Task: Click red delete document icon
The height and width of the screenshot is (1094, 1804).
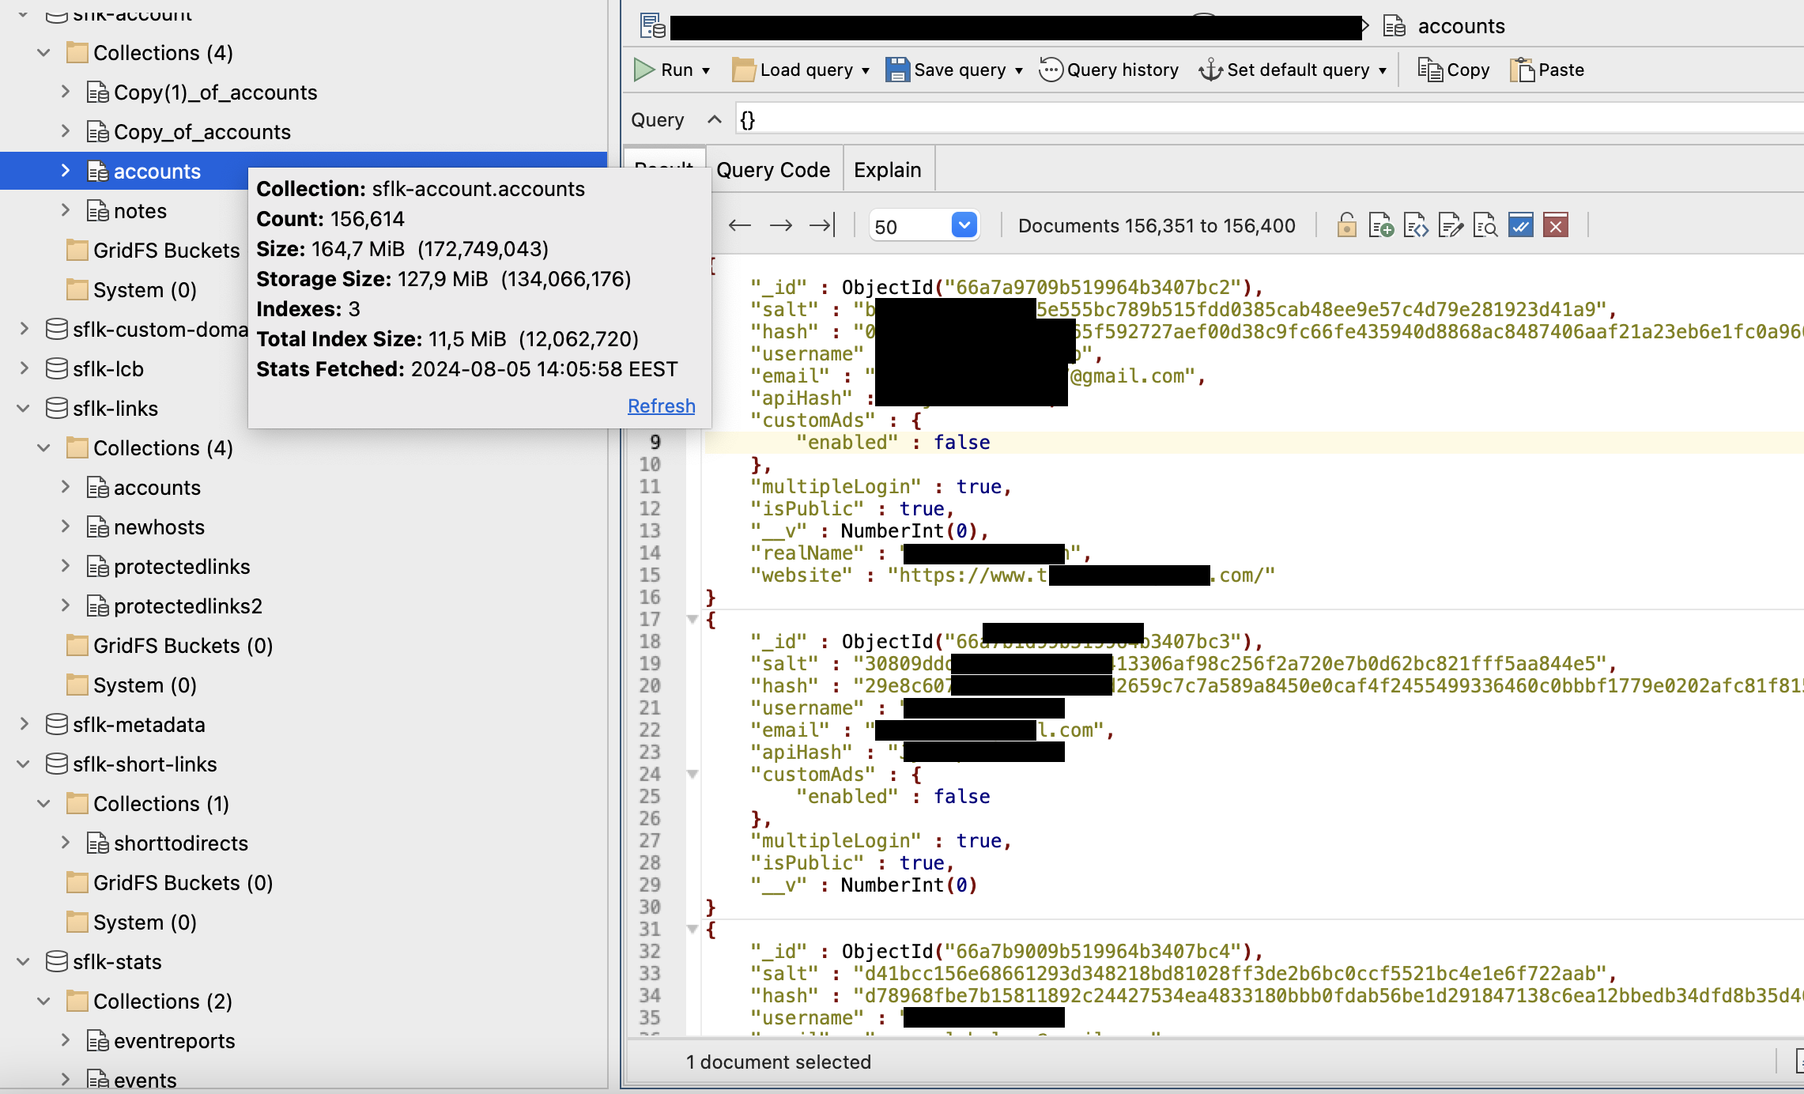Action: [x=1558, y=224]
